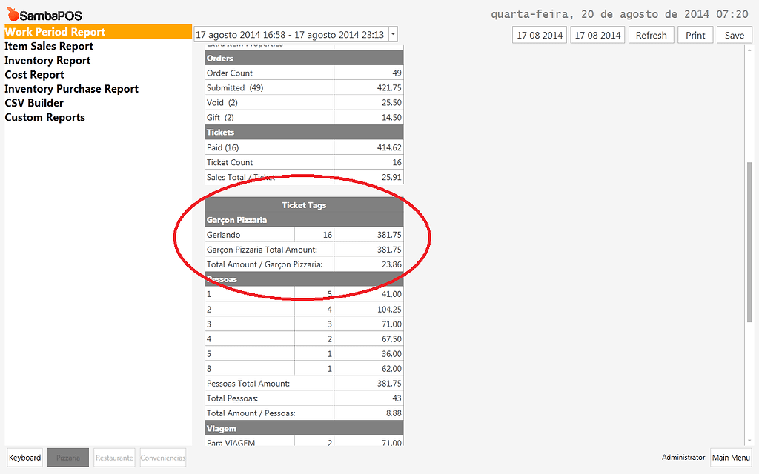Show Custom Reports
Image resolution: width=759 pixels, height=474 pixels.
click(44, 117)
